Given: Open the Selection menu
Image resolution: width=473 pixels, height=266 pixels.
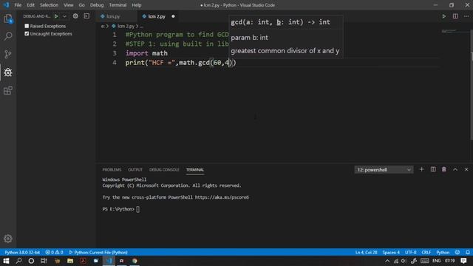Looking at the screenshot, I should pos(49,5).
